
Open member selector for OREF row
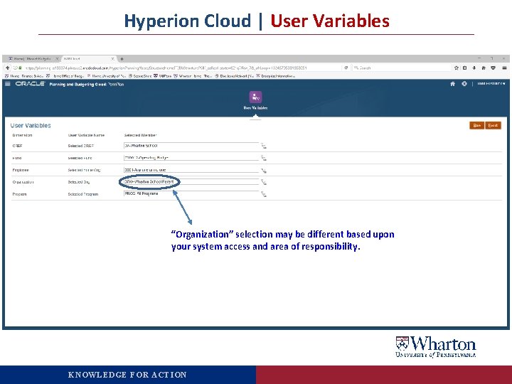click(x=264, y=146)
